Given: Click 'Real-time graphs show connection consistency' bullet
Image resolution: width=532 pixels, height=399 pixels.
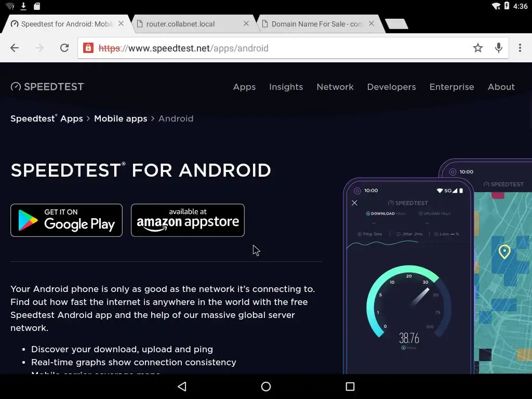Looking at the screenshot, I should coord(134,362).
